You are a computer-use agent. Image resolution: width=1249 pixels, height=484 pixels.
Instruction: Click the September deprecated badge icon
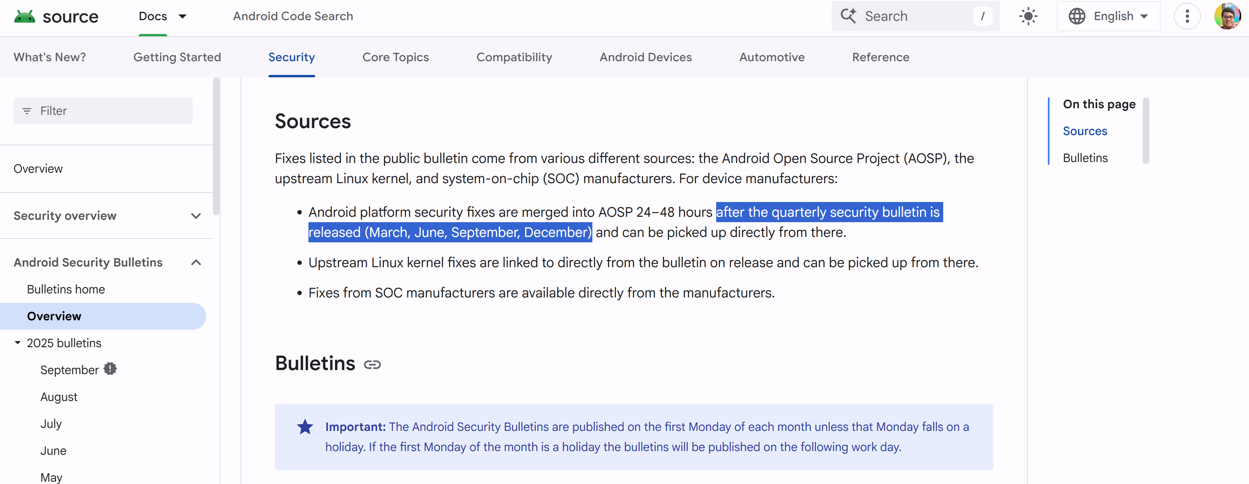(x=111, y=369)
